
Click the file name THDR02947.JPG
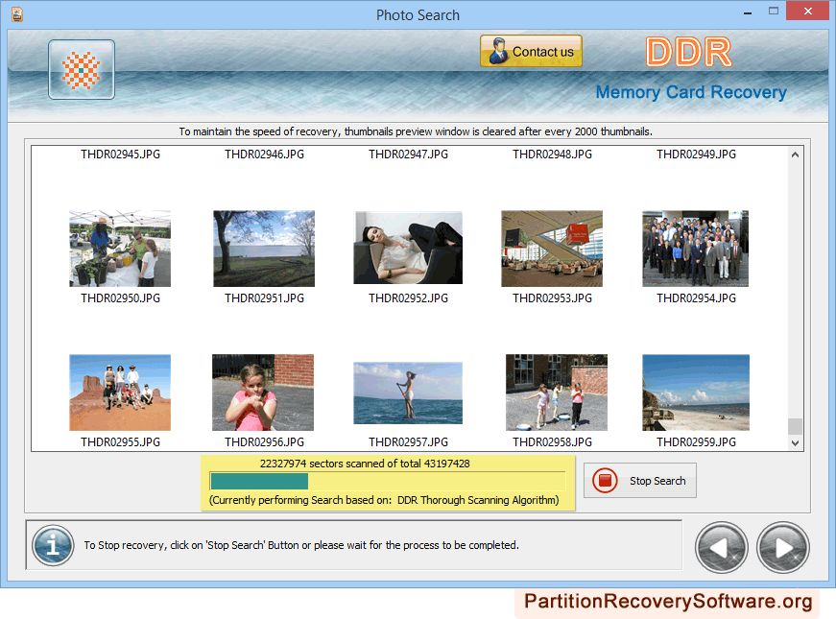[409, 155]
